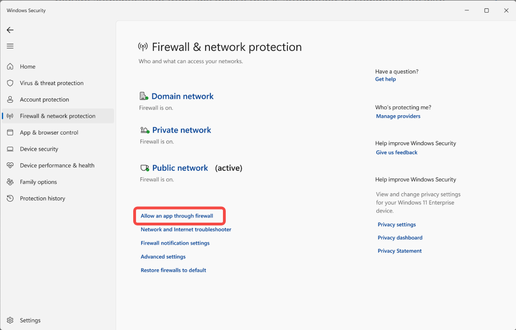This screenshot has height=330, width=516.
Task: Open Public network settings
Action: [x=180, y=168]
